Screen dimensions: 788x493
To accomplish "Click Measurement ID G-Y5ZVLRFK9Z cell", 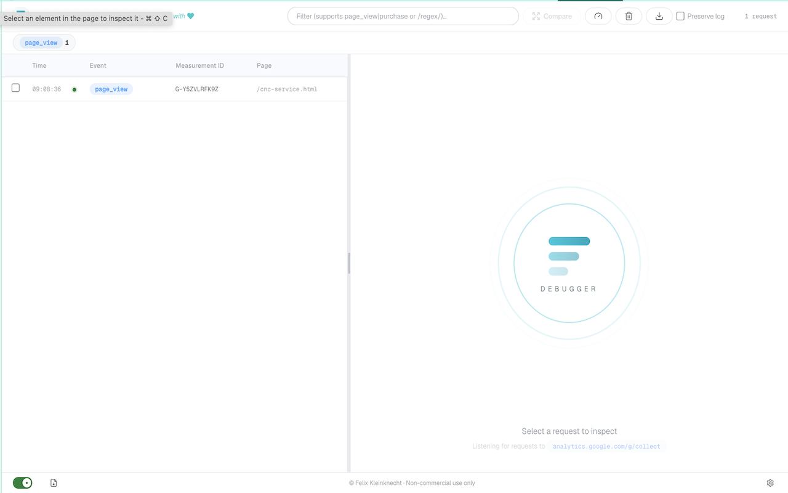I will point(197,89).
